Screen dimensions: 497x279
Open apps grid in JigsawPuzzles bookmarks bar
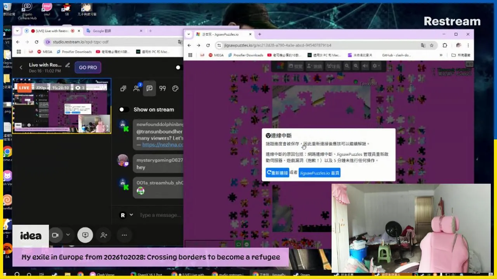coord(190,55)
